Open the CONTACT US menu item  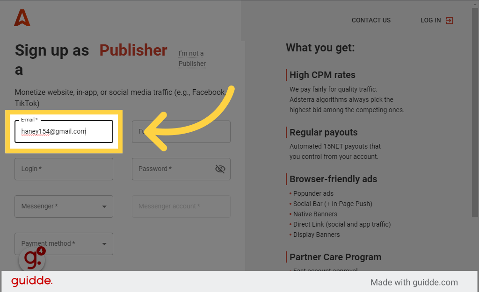pos(371,20)
